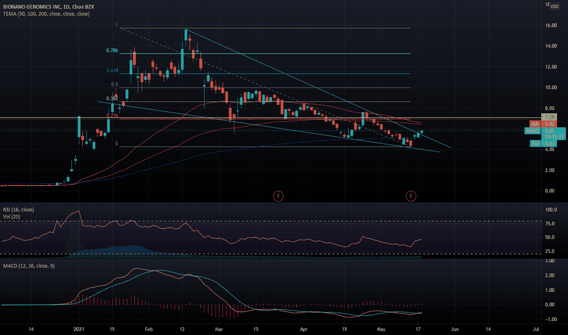
Task: Click the Jun date axis label
Action: 455,329
